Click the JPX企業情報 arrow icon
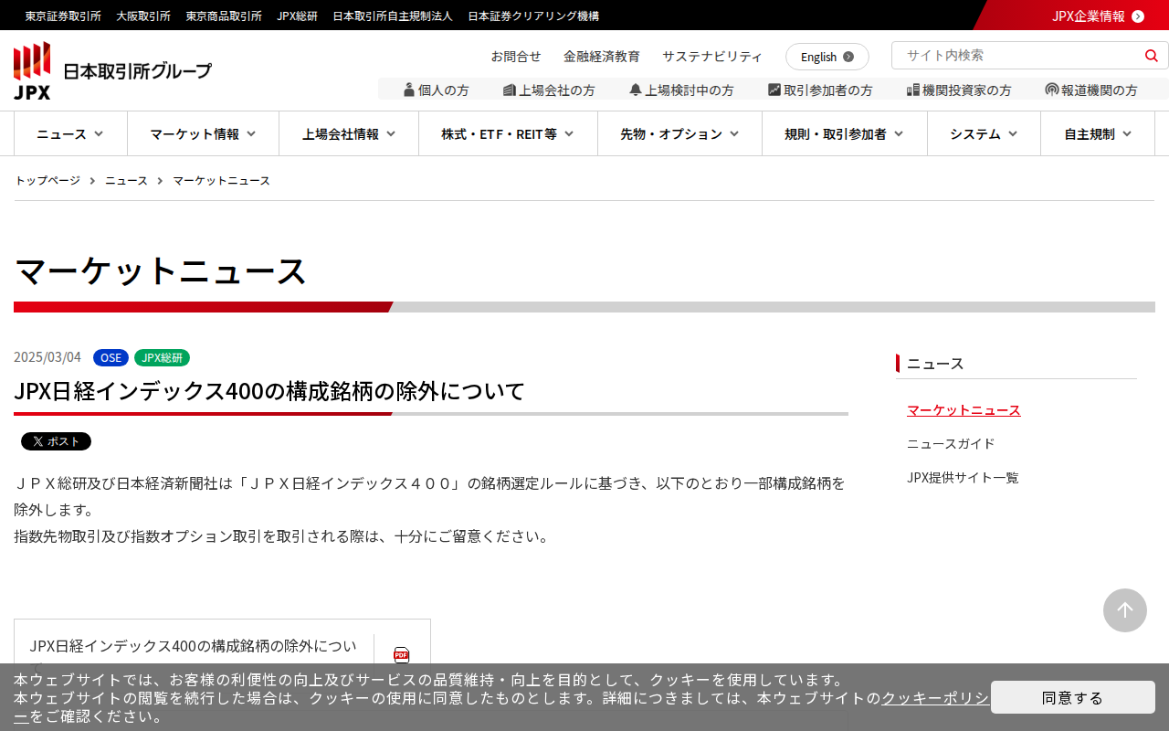The image size is (1169, 731). pos(1138,16)
